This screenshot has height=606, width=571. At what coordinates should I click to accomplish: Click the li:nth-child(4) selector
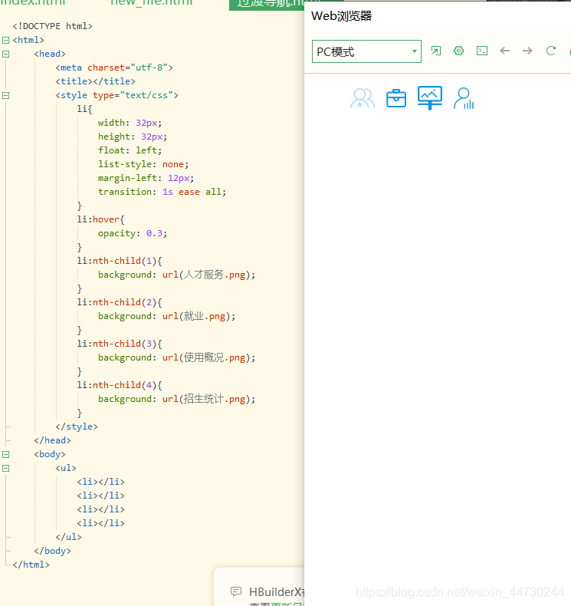click(120, 385)
